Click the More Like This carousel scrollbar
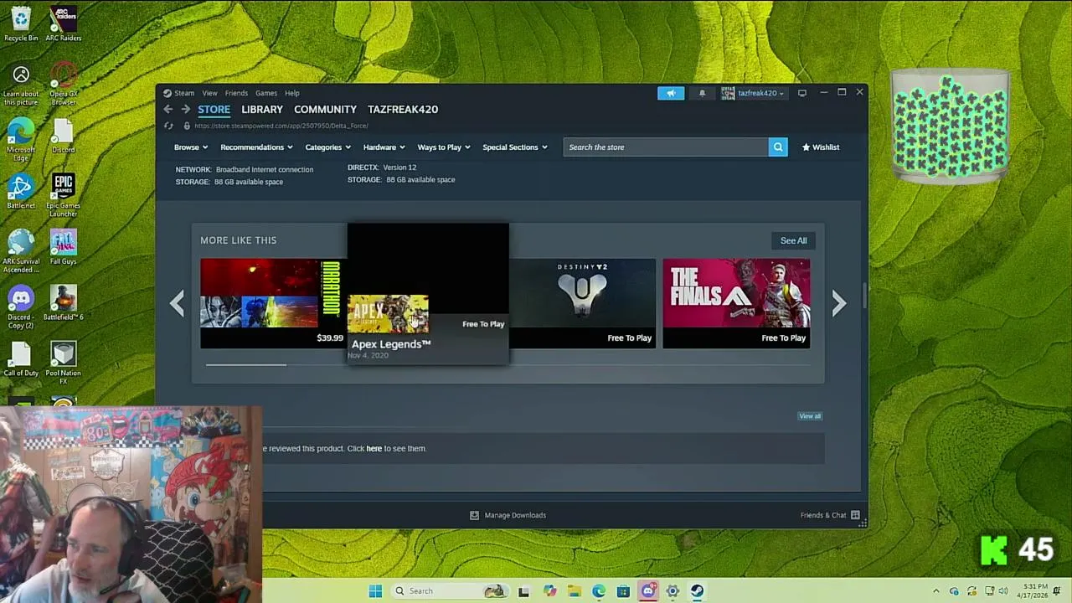The width and height of the screenshot is (1072, 603). [x=246, y=364]
